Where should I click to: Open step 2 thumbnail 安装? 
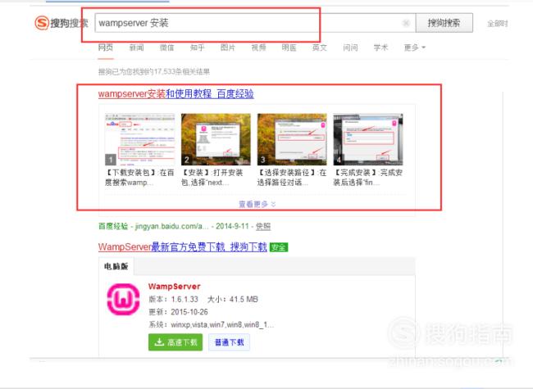coord(216,139)
